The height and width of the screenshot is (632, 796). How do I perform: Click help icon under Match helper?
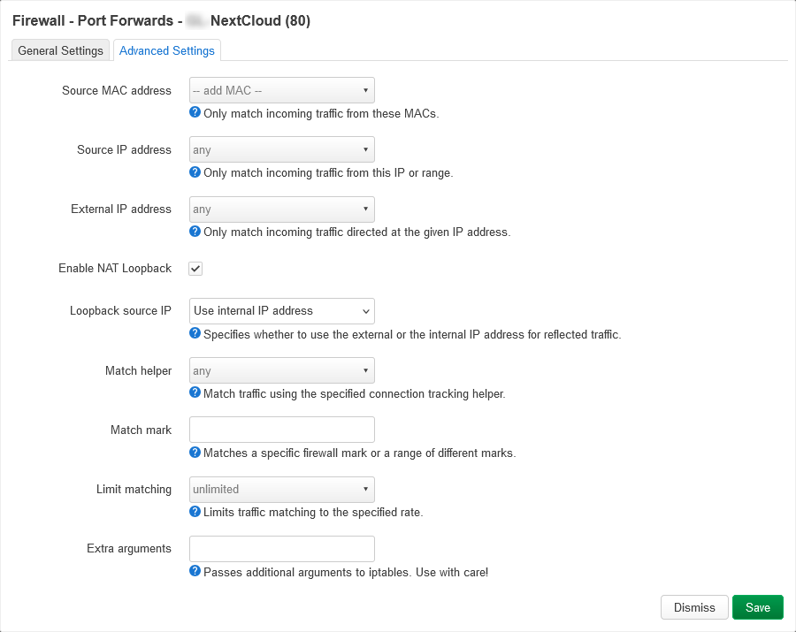195,393
